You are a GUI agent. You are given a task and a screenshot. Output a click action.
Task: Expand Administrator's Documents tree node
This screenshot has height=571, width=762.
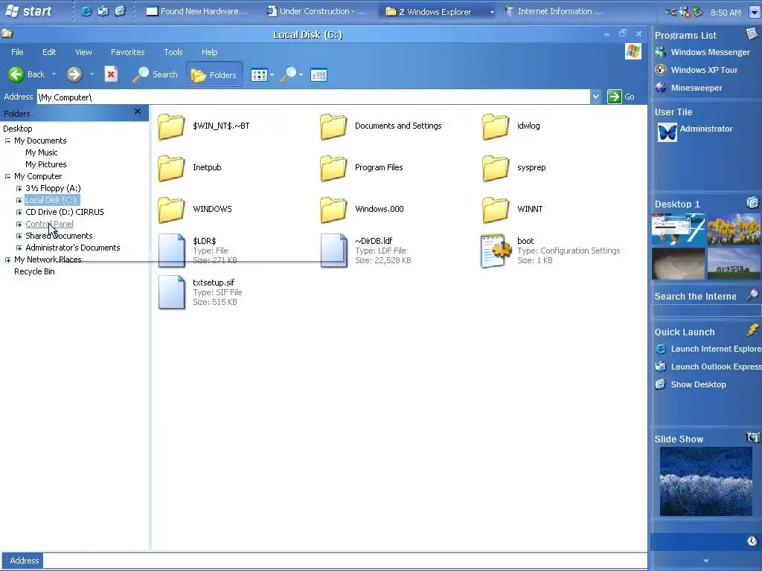click(x=19, y=248)
